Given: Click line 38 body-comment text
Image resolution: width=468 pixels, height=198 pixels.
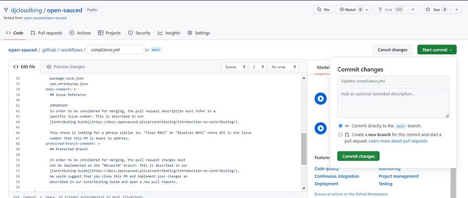Looking at the screenshot, I should pyautogui.click(x=60, y=89).
